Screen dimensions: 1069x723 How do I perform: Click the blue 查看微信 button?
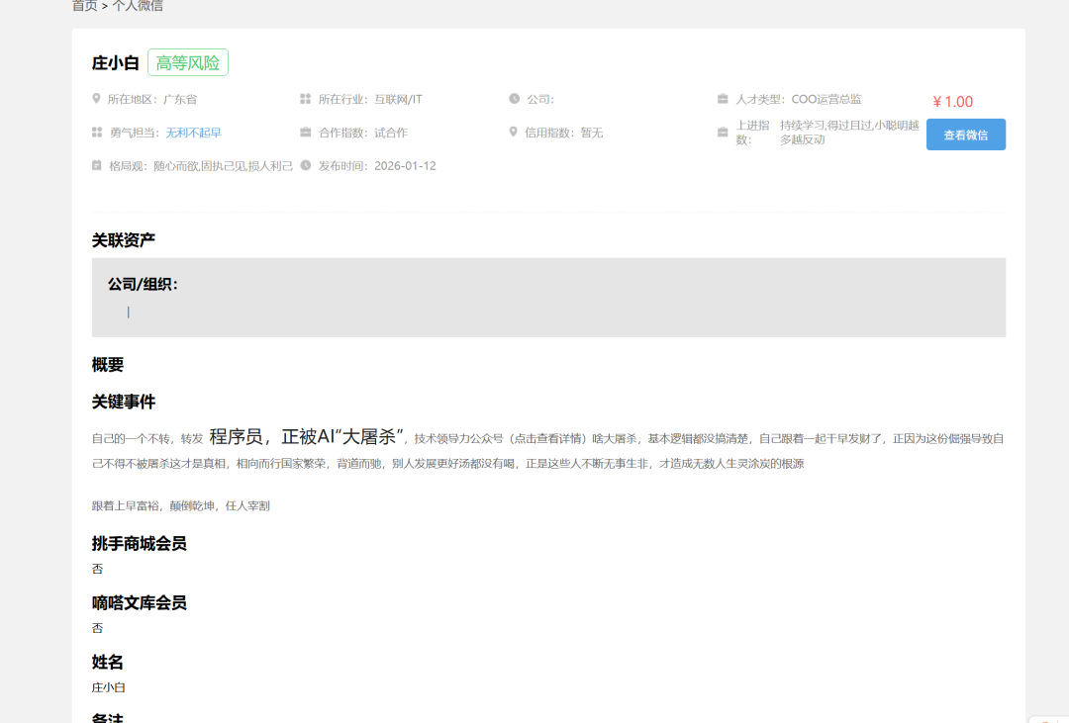(965, 135)
